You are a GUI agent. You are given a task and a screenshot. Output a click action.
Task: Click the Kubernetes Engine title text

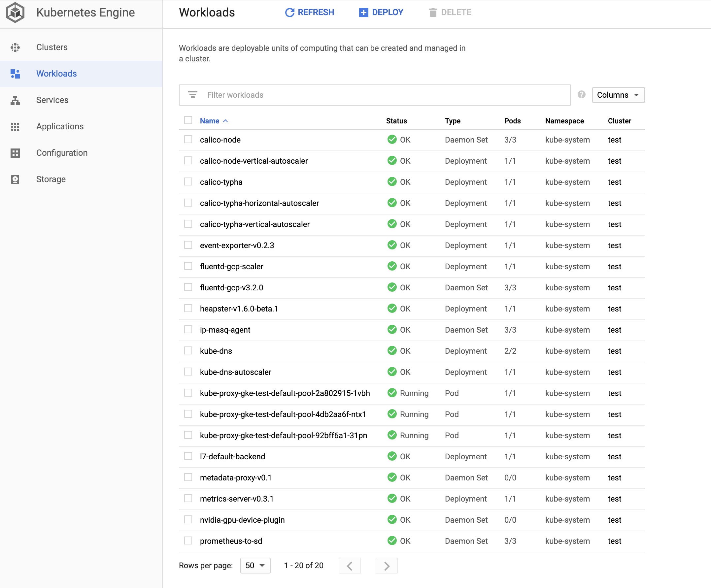click(85, 13)
